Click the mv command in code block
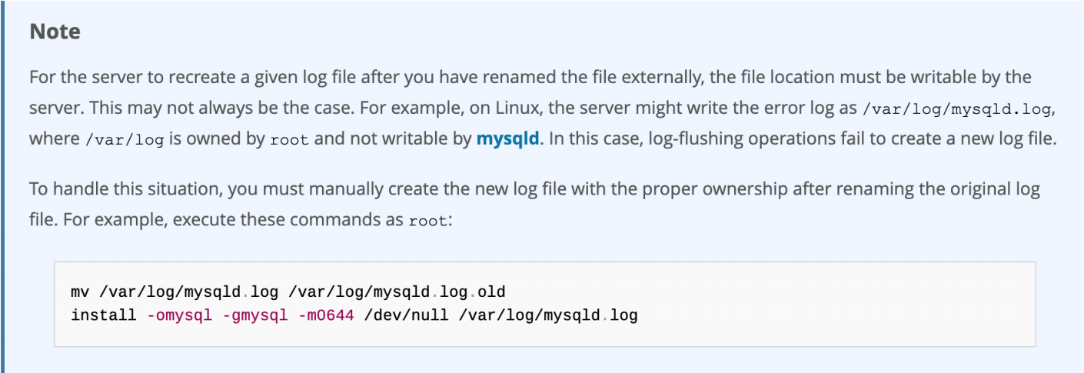This screenshot has height=373, width=1084. click(80, 292)
